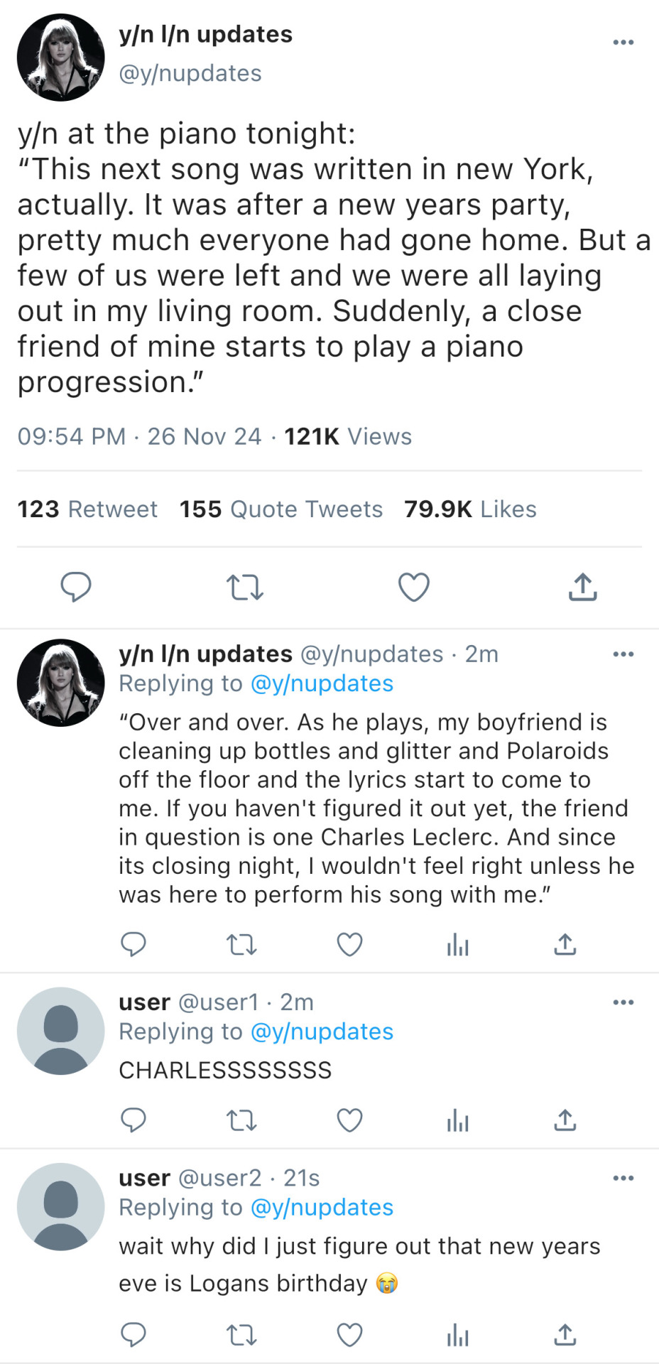Viewport: 659px width, 1364px height.
Task: Like user1's CHARLESSSSSSSS reply
Action: 349,1120
